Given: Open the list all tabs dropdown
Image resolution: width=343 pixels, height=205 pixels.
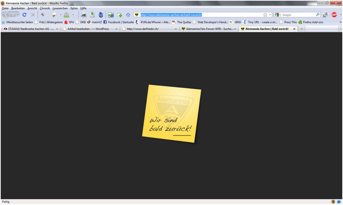Looking at the screenshot, I should [340, 29].
